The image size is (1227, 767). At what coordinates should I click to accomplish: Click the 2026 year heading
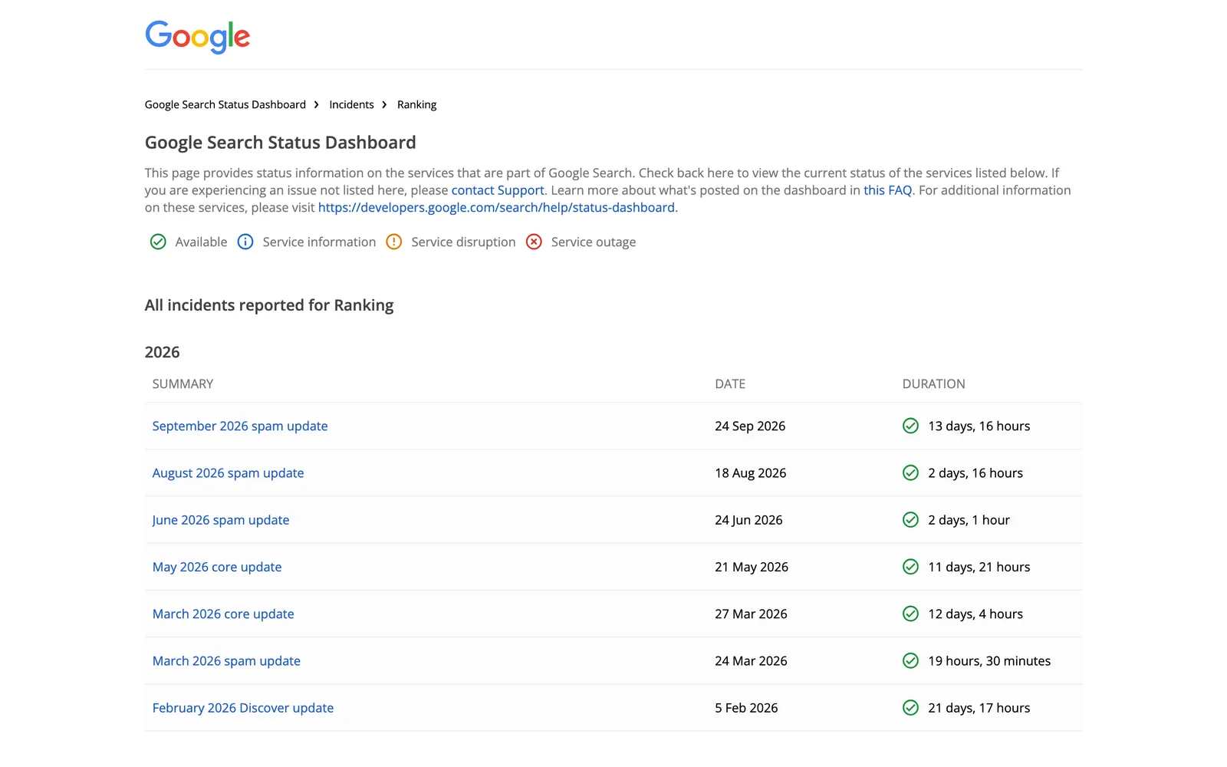tap(162, 352)
